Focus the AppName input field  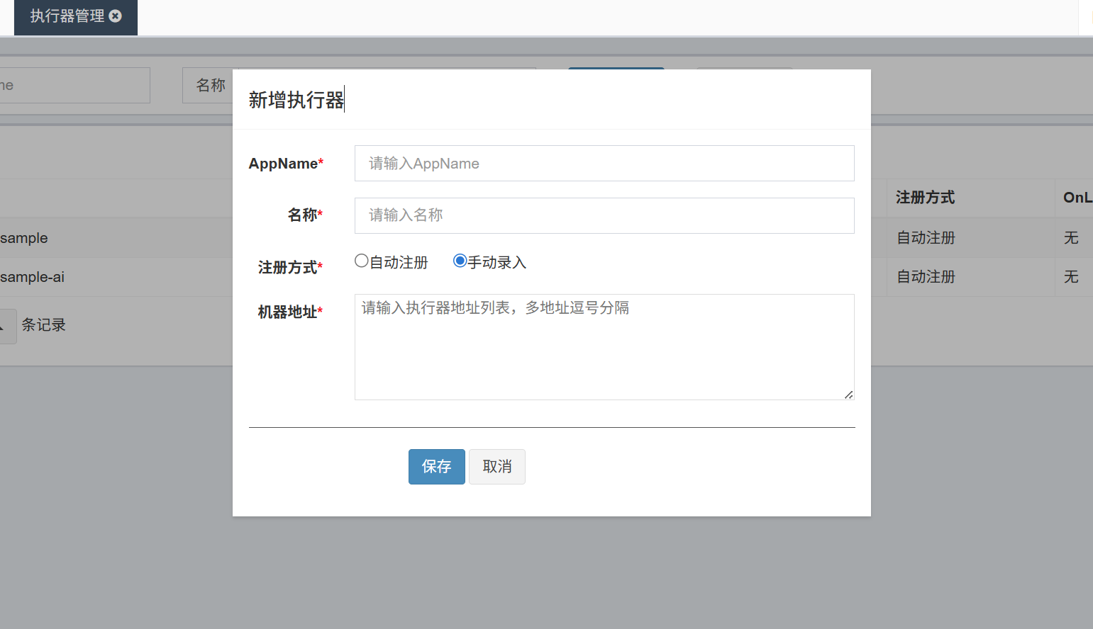point(604,164)
